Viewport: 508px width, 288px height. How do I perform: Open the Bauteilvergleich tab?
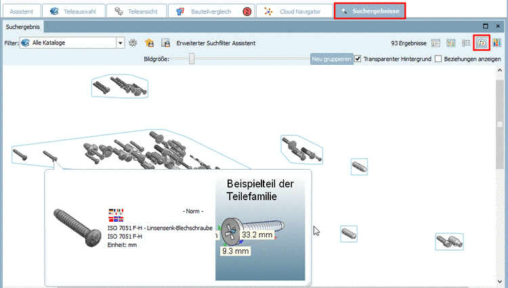[211, 11]
